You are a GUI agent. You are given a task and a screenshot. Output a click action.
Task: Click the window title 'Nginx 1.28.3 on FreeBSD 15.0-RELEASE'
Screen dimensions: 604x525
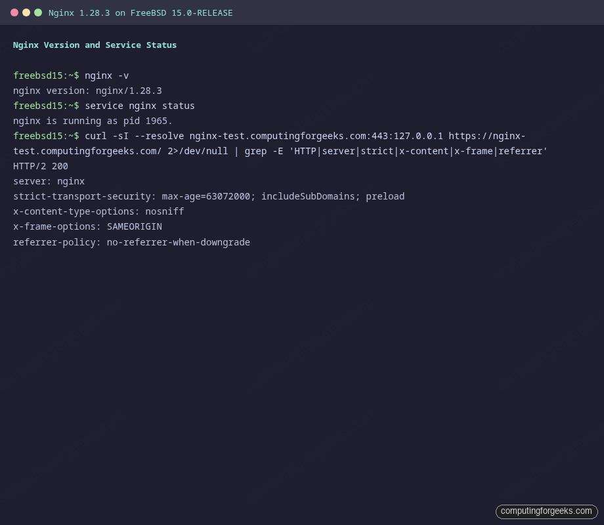[x=140, y=12]
